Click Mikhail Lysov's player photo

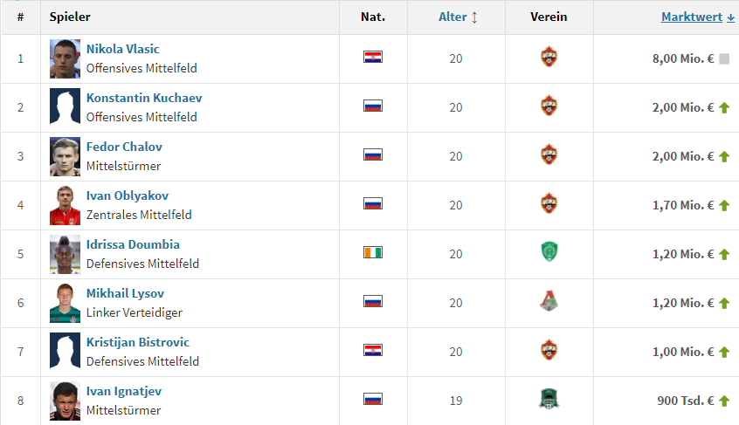(x=65, y=303)
